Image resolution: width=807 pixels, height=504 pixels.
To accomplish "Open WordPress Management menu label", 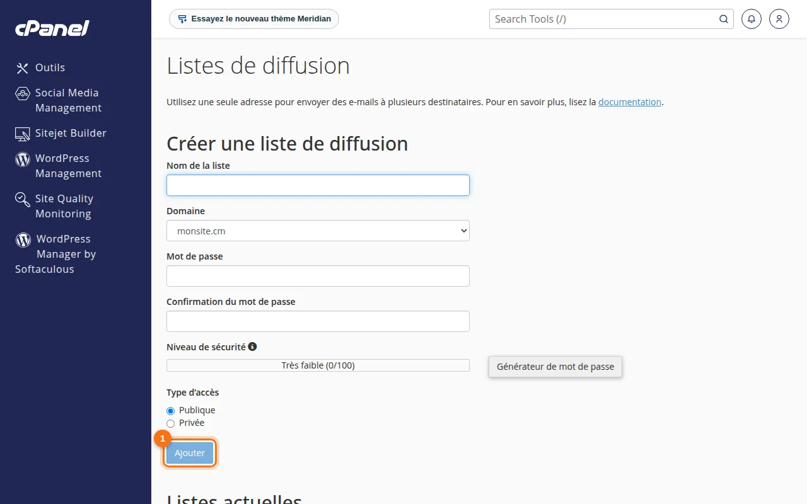I will point(68,166).
